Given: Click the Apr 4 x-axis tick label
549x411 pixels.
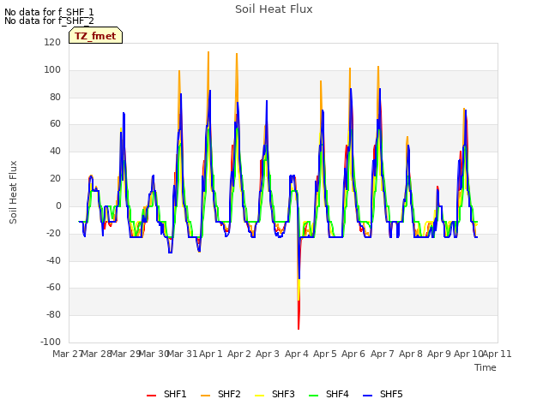Looking at the screenshot, I should (296, 354).
